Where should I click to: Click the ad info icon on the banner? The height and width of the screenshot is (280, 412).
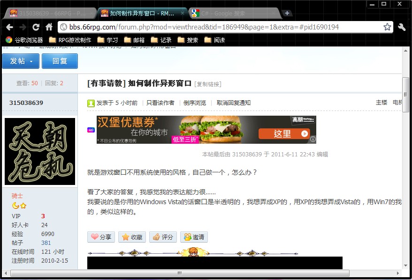[313, 139]
